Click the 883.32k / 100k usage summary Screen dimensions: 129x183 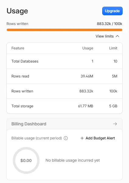[x=110, y=24]
